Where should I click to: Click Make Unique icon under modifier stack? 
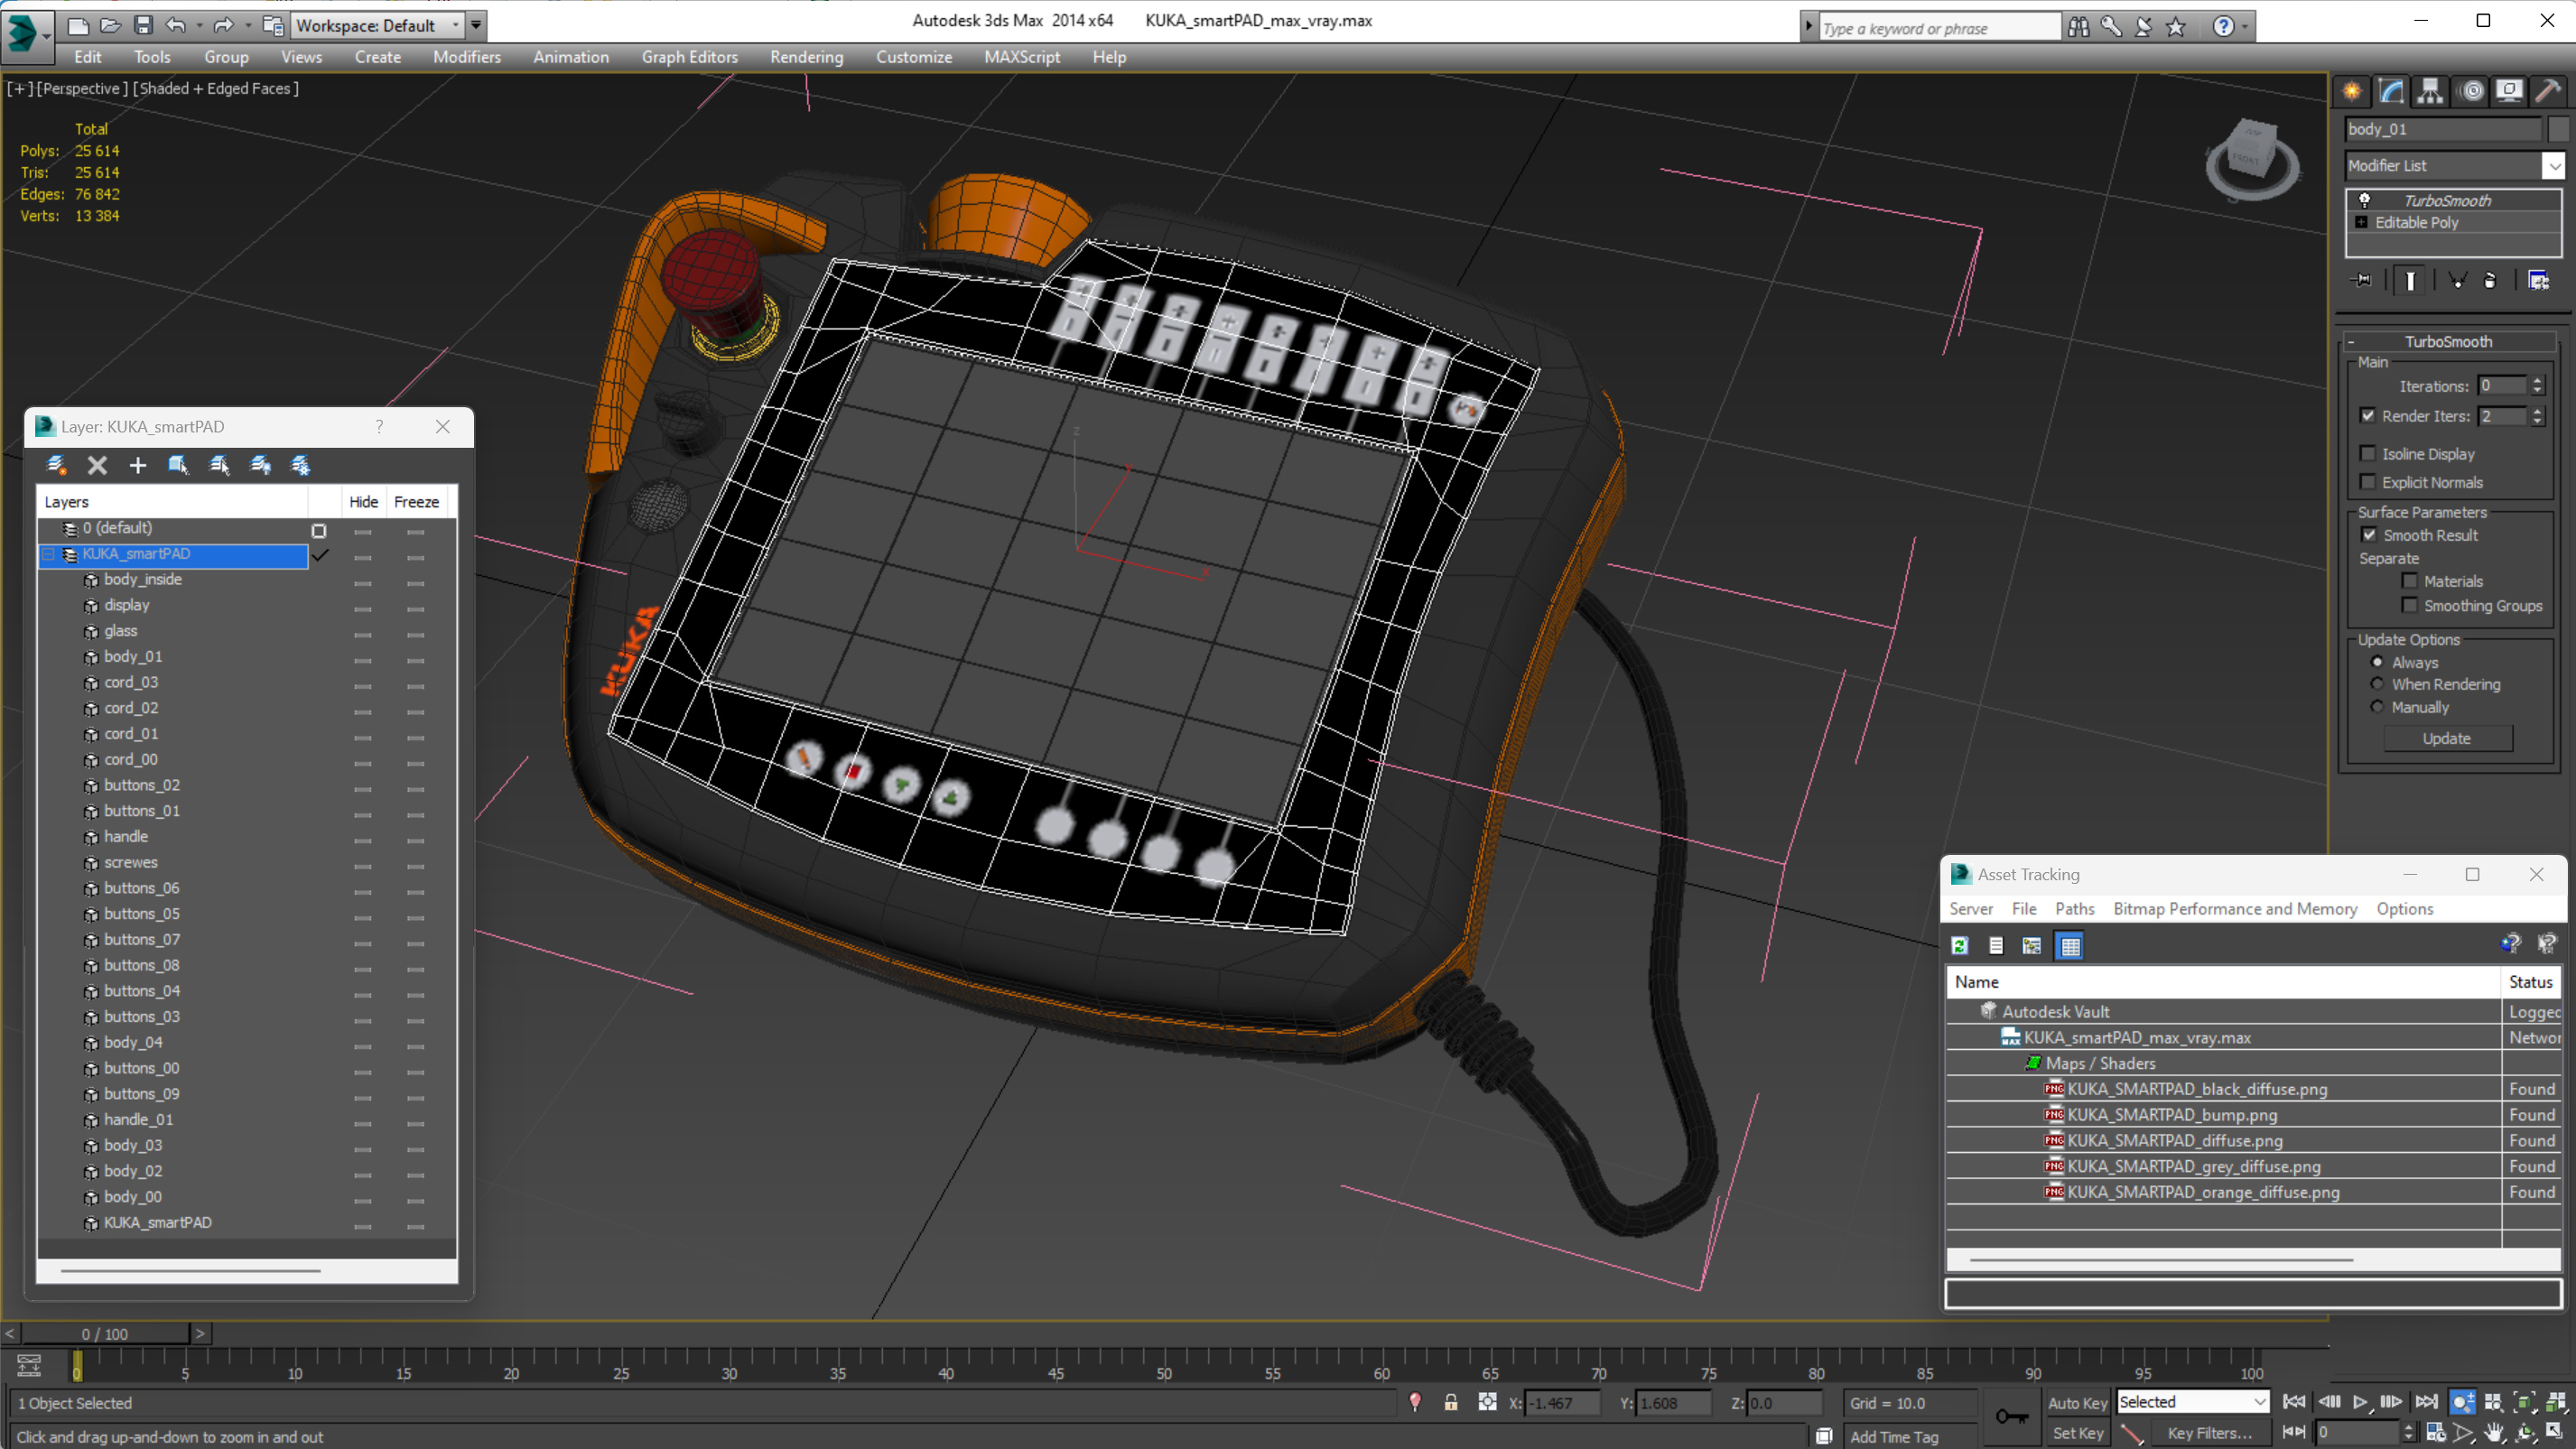point(2456,280)
